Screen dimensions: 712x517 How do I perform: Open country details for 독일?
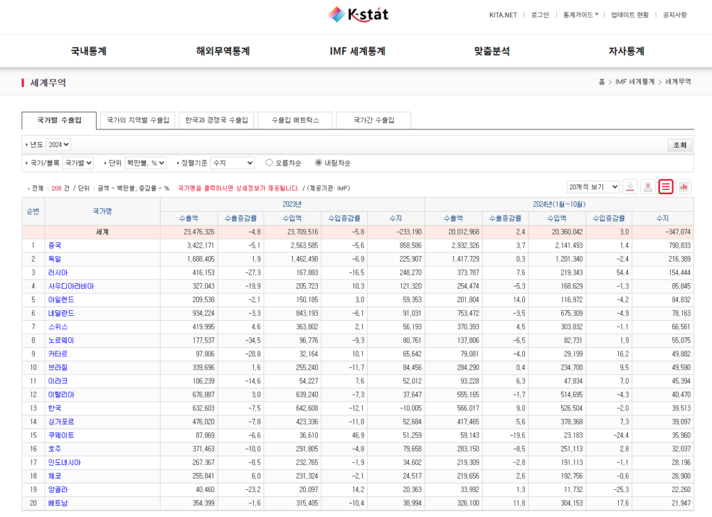coord(54,259)
